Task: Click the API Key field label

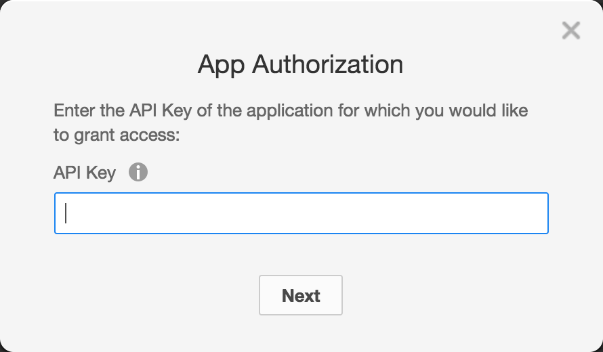Action: [x=85, y=173]
